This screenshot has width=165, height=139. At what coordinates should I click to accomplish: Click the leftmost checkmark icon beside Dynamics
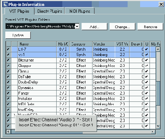(x=8, y=88)
